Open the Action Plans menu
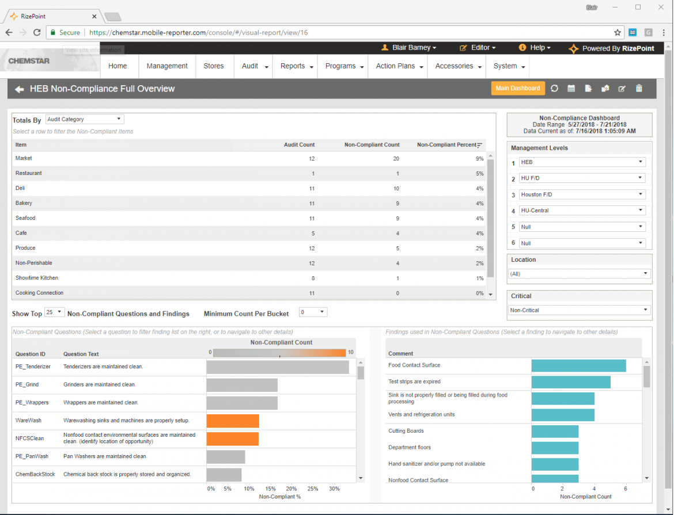Screen dimensions: 674x515 [x=399, y=66]
